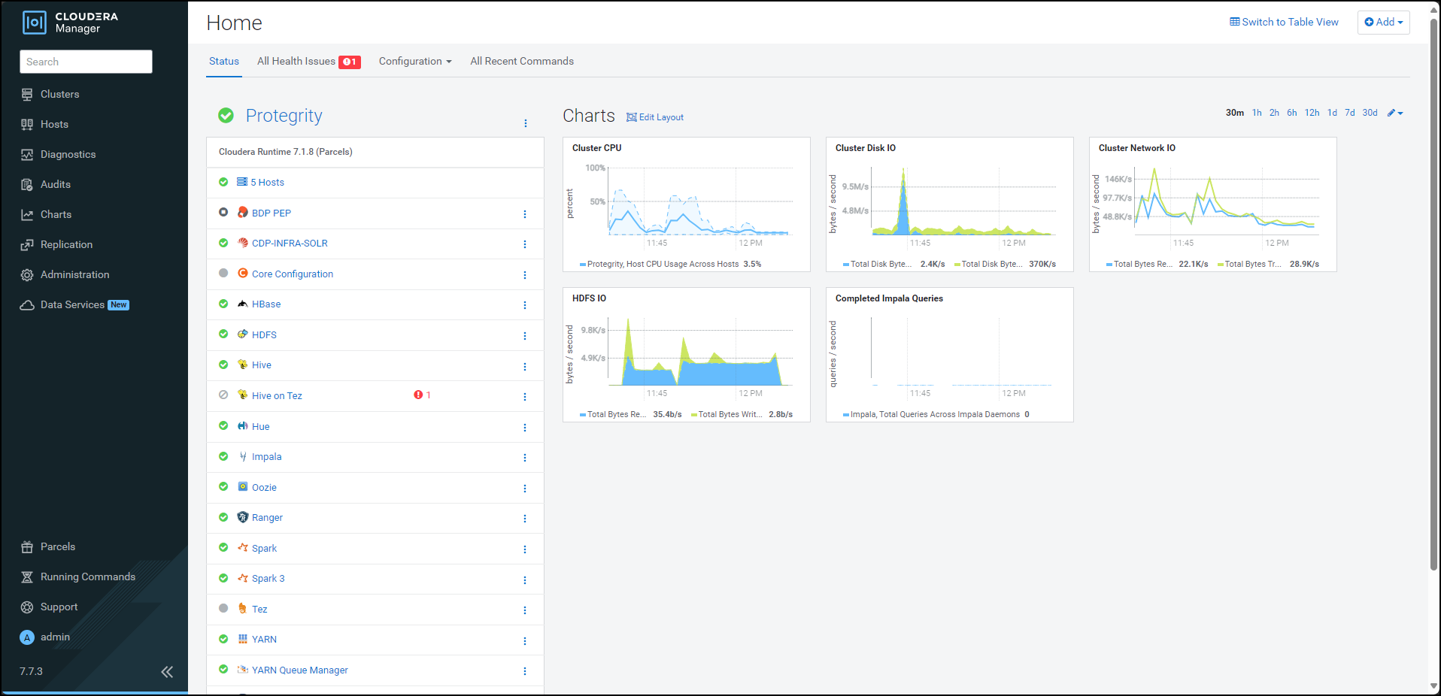The height and width of the screenshot is (696, 1441).
Task: Click the Running Commands hourglass icon
Action: pyautogui.click(x=27, y=577)
